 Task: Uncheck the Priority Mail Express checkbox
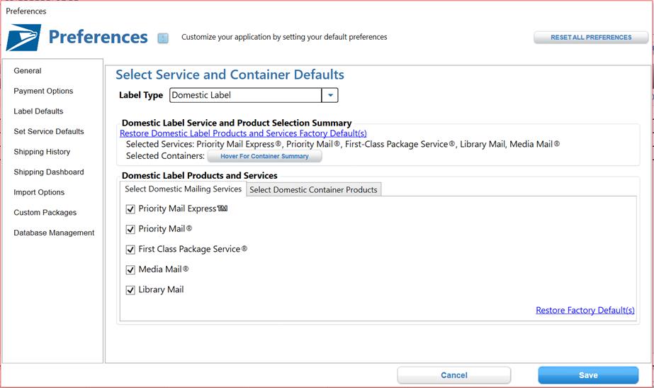(x=130, y=209)
